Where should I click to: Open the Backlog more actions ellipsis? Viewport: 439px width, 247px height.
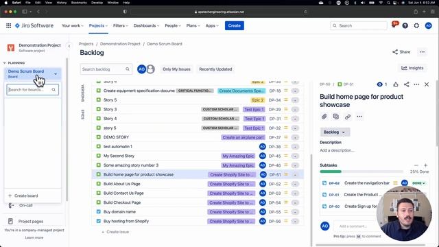(x=422, y=52)
